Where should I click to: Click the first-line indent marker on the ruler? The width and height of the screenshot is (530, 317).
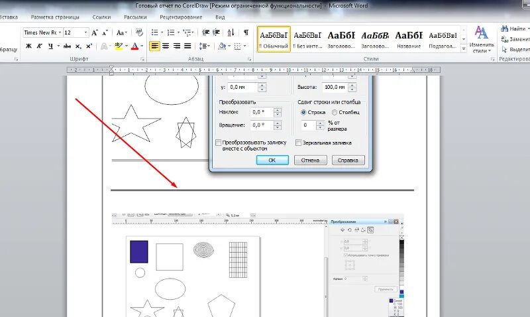(x=111, y=68)
